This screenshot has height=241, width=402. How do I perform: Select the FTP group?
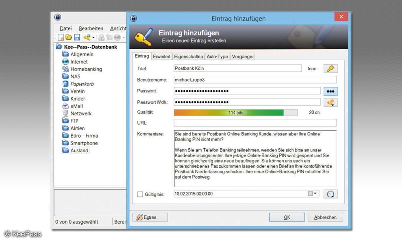[x=70, y=121]
